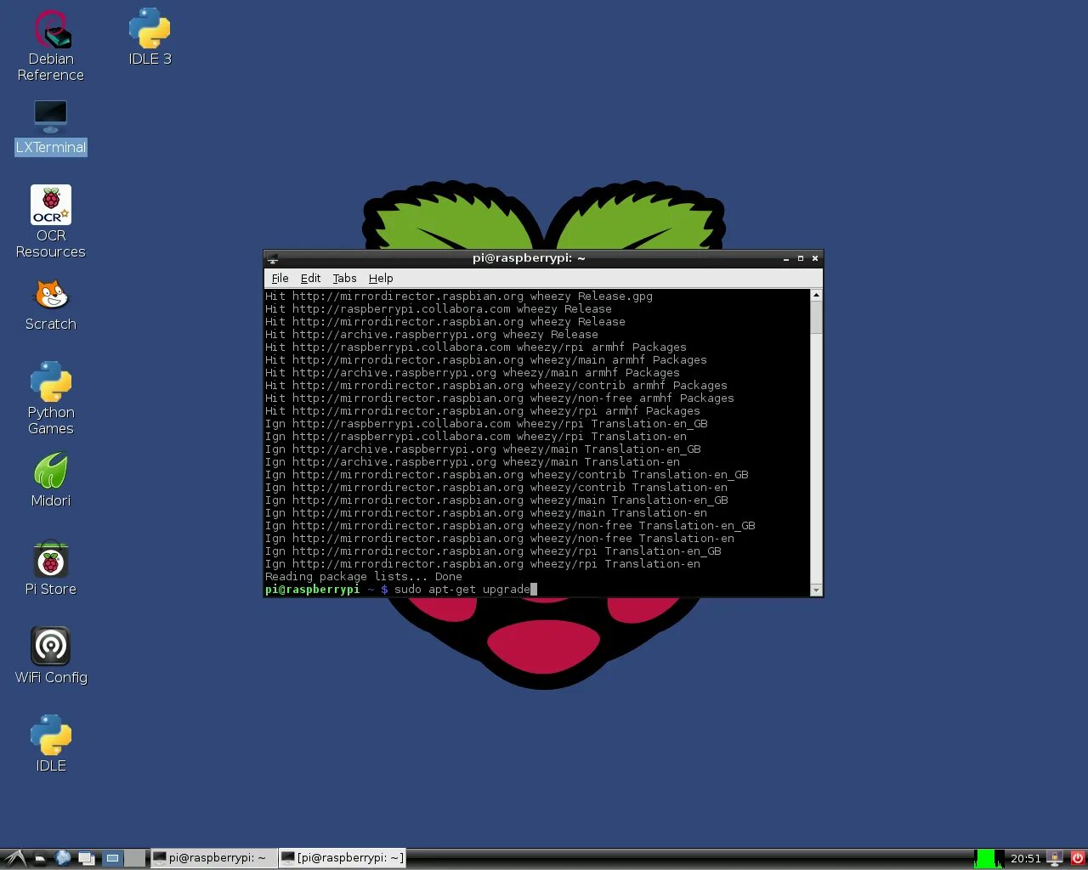This screenshot has width=1088, height=870.
Task: Open the Debian Reference desktop icon
Action: (51, 46)
